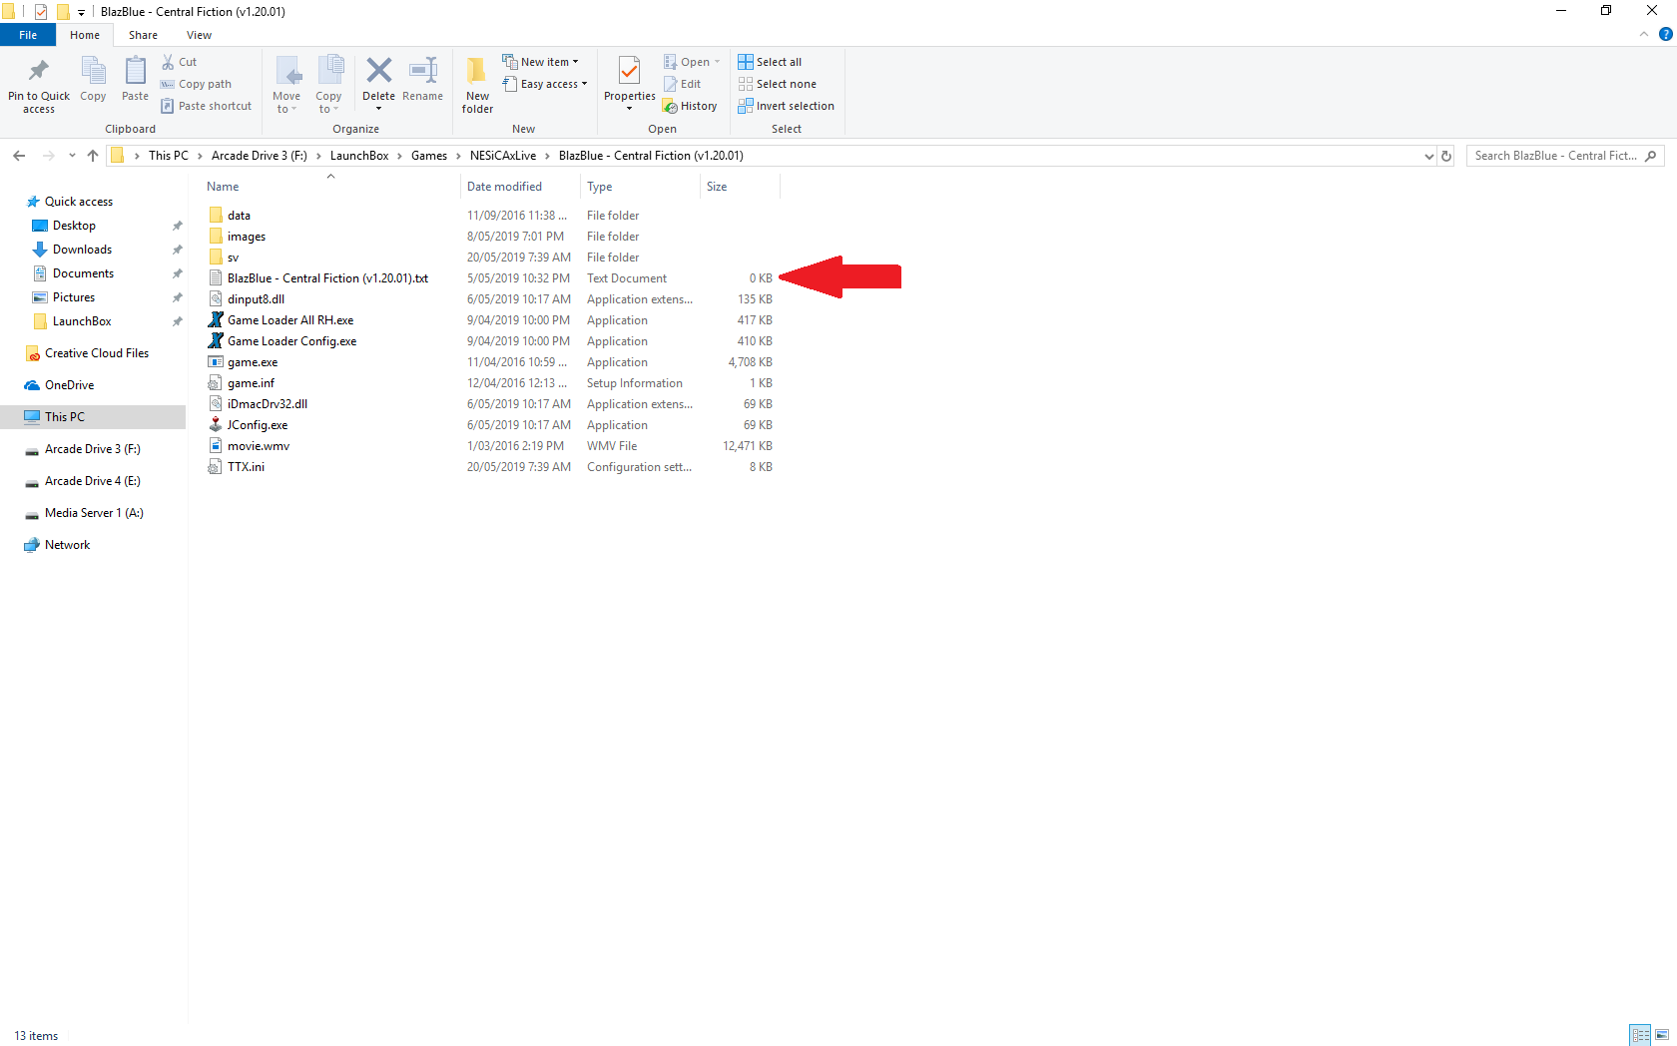1677x1046 pixels.
Task: Open Arcade Drive 4 (E:) in navigation pane
Action: tap(93, 481)
